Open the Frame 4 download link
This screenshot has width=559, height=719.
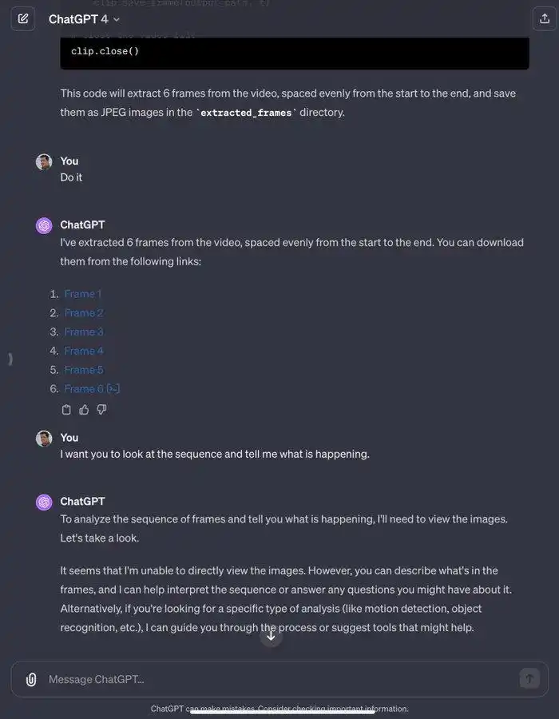tap(83, 351)
